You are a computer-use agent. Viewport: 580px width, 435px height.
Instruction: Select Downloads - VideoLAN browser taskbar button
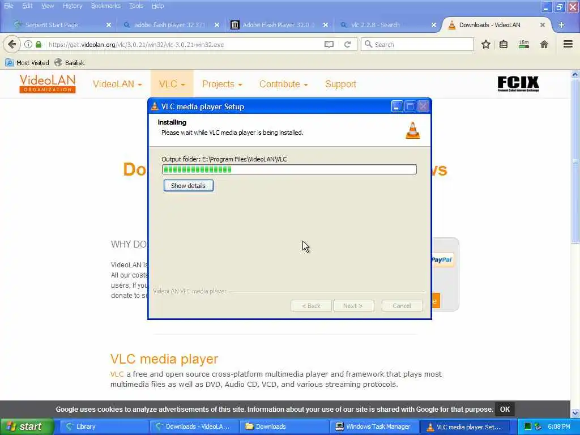pyautogui.click(x=194, y=427)
